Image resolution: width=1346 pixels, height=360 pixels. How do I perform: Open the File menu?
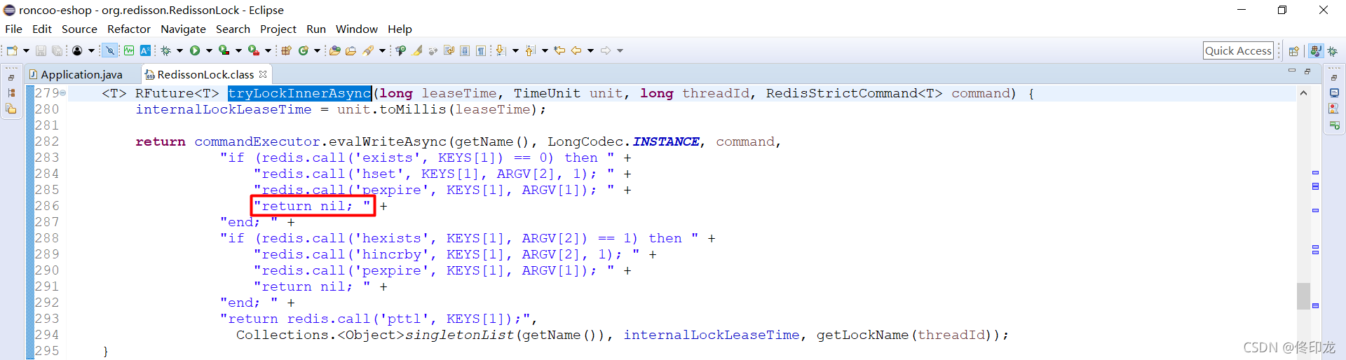(13, 29)
